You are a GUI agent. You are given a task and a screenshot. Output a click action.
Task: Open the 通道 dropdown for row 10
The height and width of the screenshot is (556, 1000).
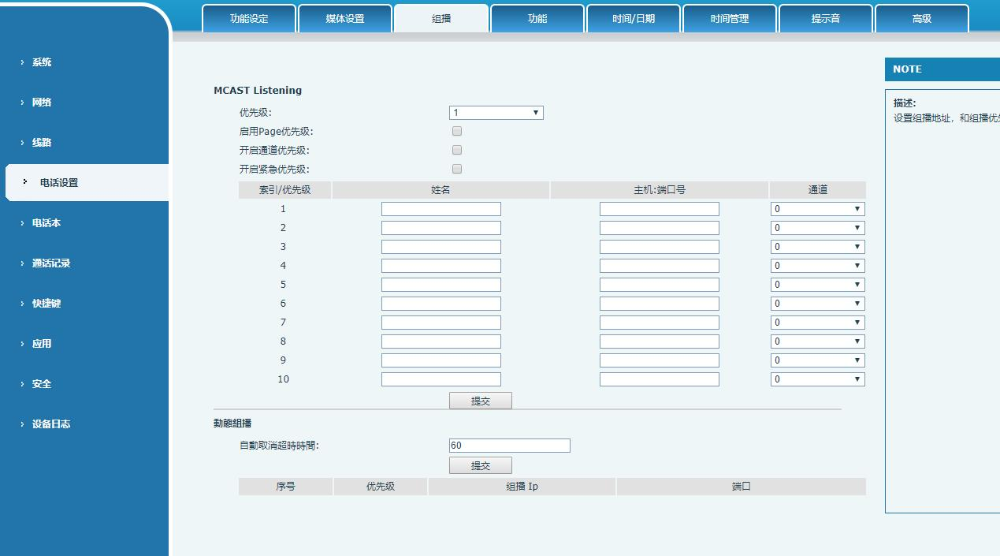(x=818, y=379)
